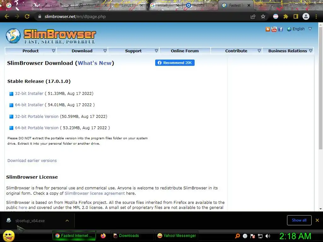This screenshot has width=323, height=242.
Task: Open Download earlier versions link
Action: tap(32, 160)
